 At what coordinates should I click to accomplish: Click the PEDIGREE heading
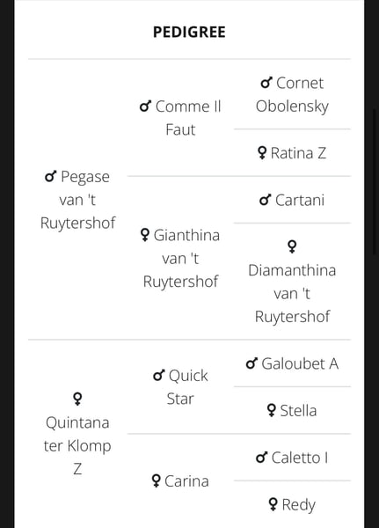(x=189, y=33)
